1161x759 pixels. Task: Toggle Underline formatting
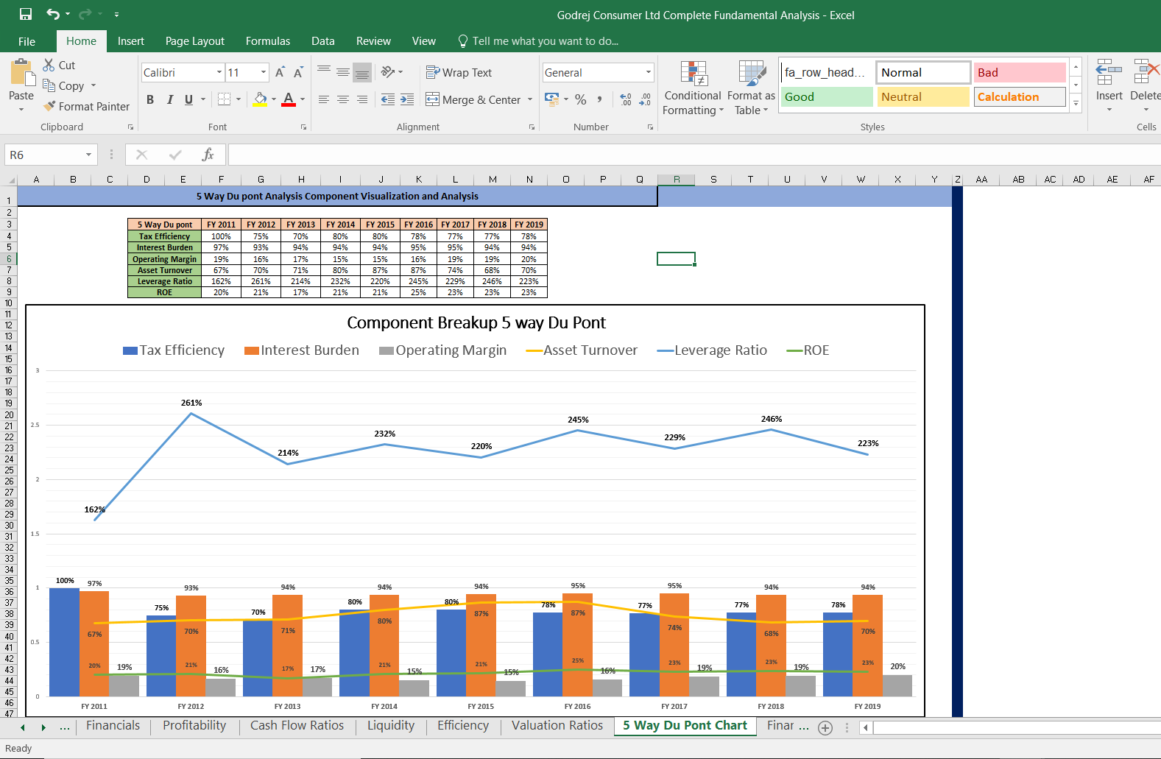189,99
